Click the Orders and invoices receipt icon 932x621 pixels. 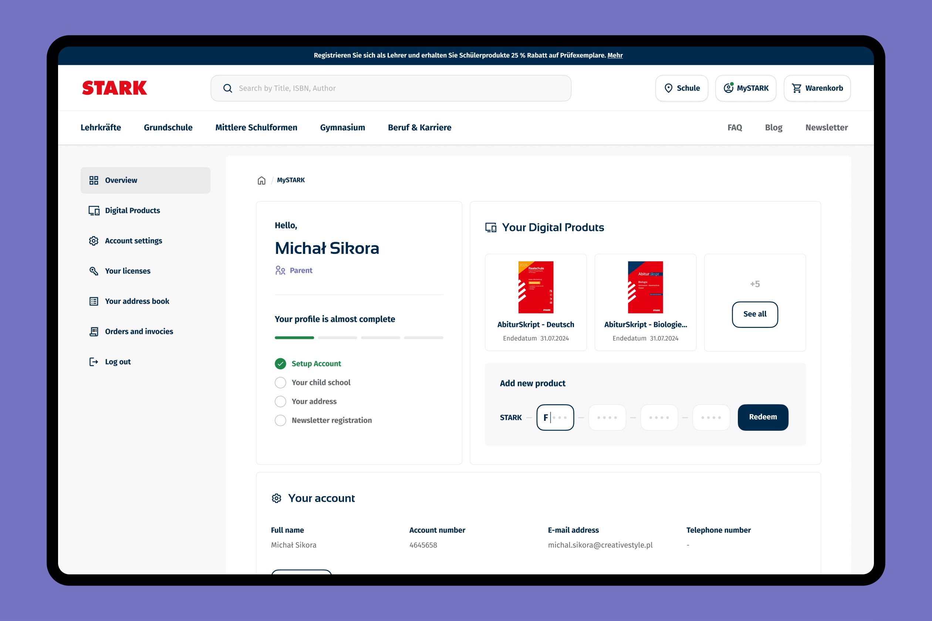94,332
